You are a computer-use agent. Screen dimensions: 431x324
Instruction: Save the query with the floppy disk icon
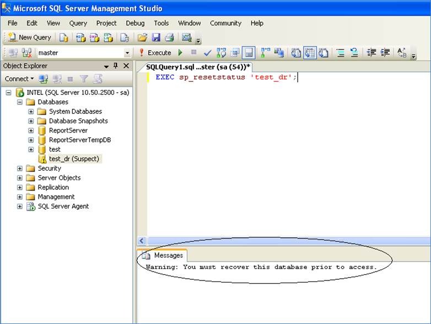click(156, 38)
